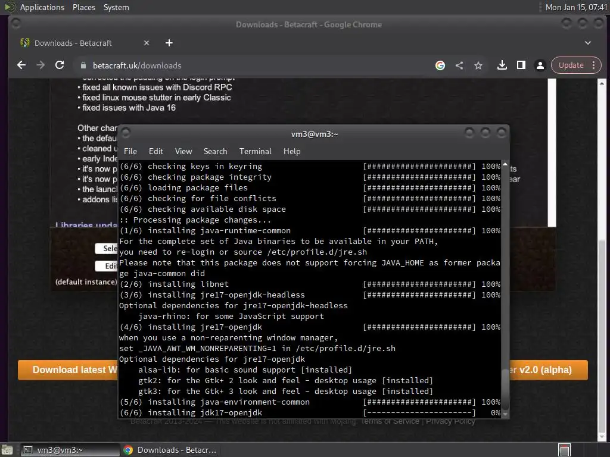Click terminal title vm3@vm3:~

(315, 134)
